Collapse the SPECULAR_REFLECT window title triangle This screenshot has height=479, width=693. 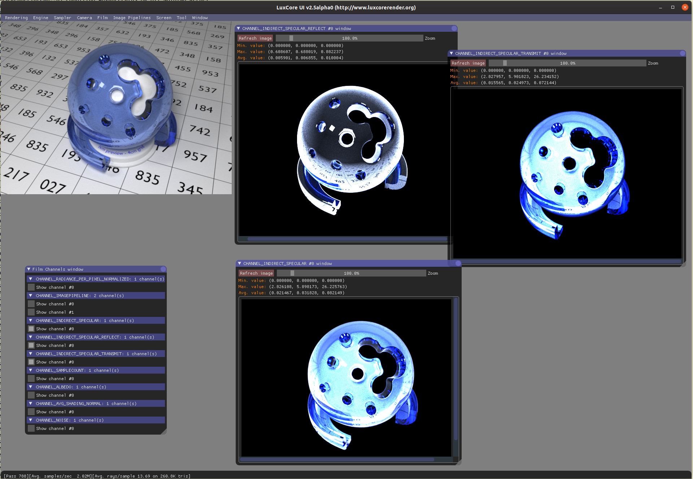click(238, 29)
